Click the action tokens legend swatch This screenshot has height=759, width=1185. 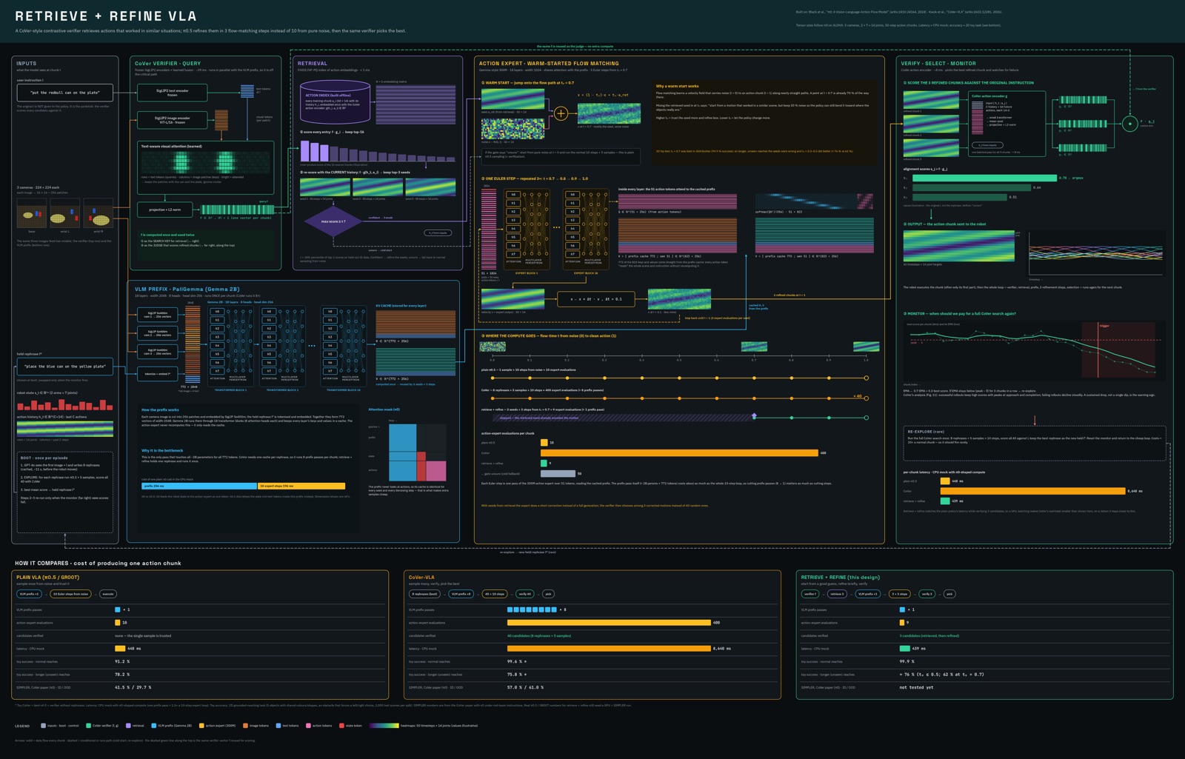pyautogui.click(x=308, y=726)
